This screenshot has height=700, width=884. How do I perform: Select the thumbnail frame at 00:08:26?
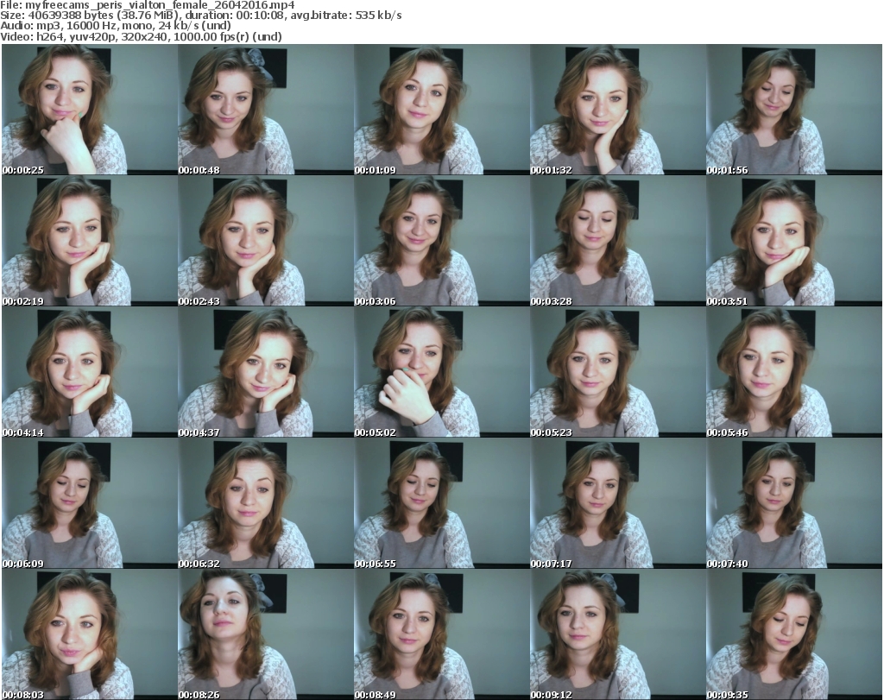pos(266,634)
